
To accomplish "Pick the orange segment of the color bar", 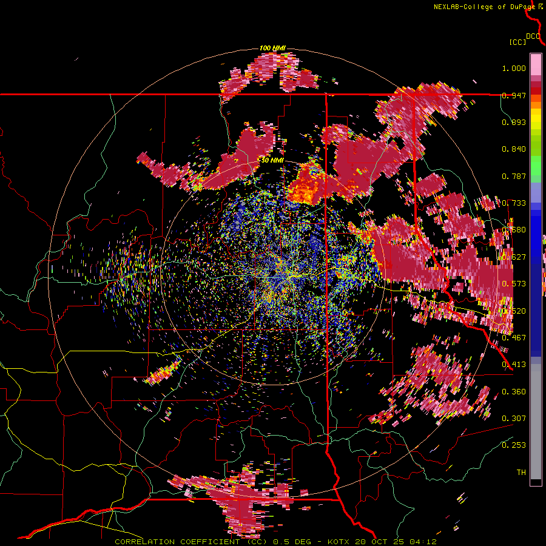I will point(536,105).
